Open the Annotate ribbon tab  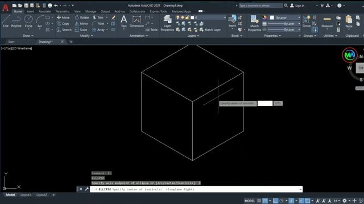pos(44,11)
